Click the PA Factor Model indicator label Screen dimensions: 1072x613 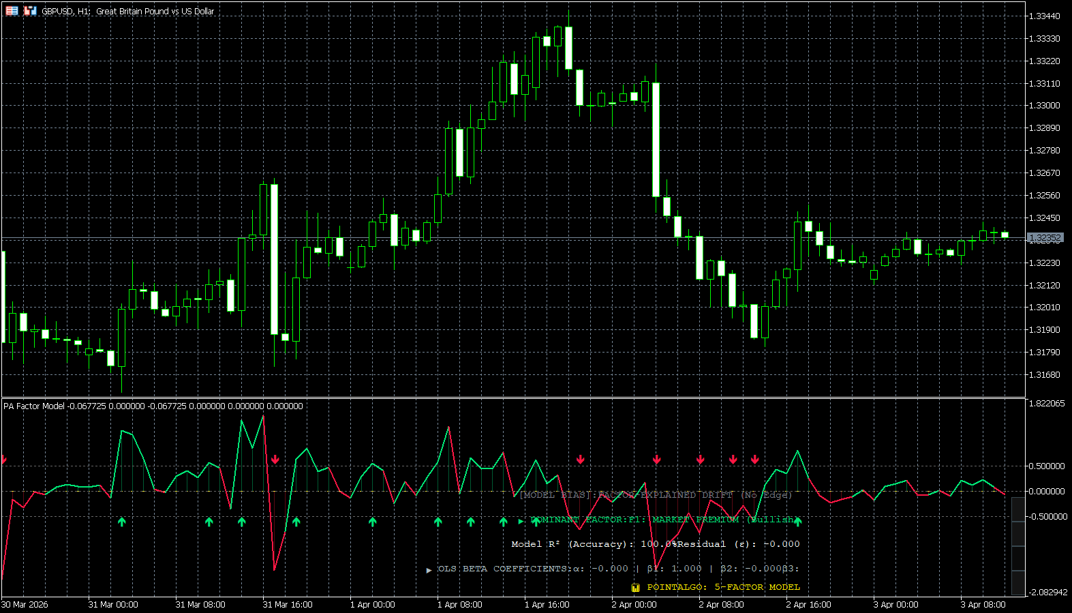[x=34, y=406]
